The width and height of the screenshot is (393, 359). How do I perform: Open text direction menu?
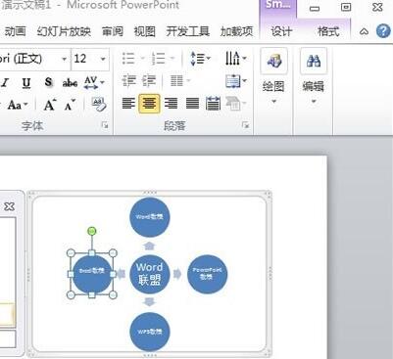[235, 59]
